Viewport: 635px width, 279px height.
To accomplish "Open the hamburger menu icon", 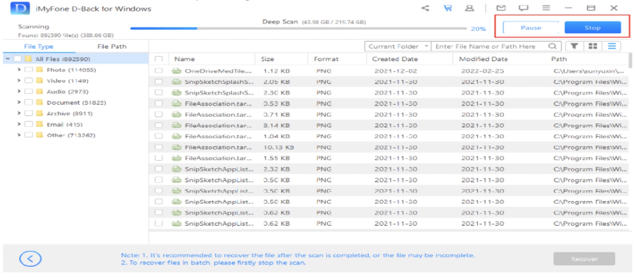I will click(x=546, y=8).
